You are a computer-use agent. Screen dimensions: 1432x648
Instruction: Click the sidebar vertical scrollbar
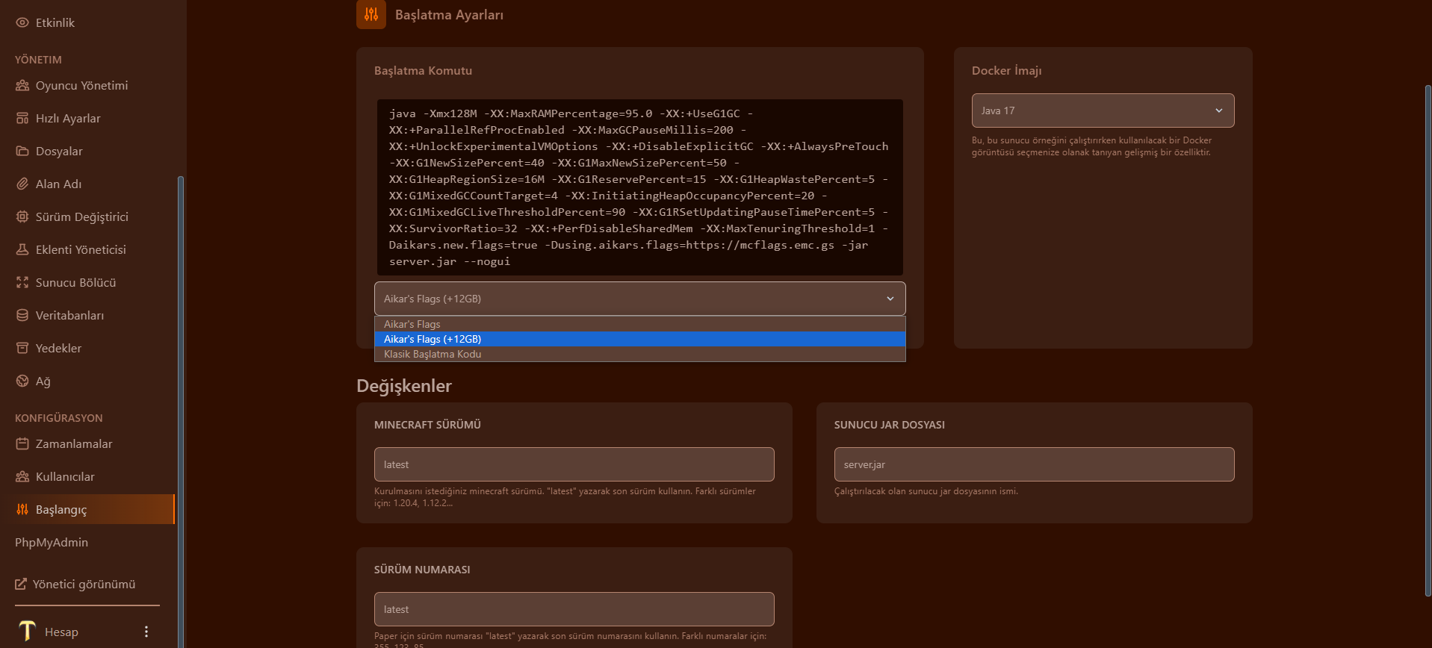(180, 411)
